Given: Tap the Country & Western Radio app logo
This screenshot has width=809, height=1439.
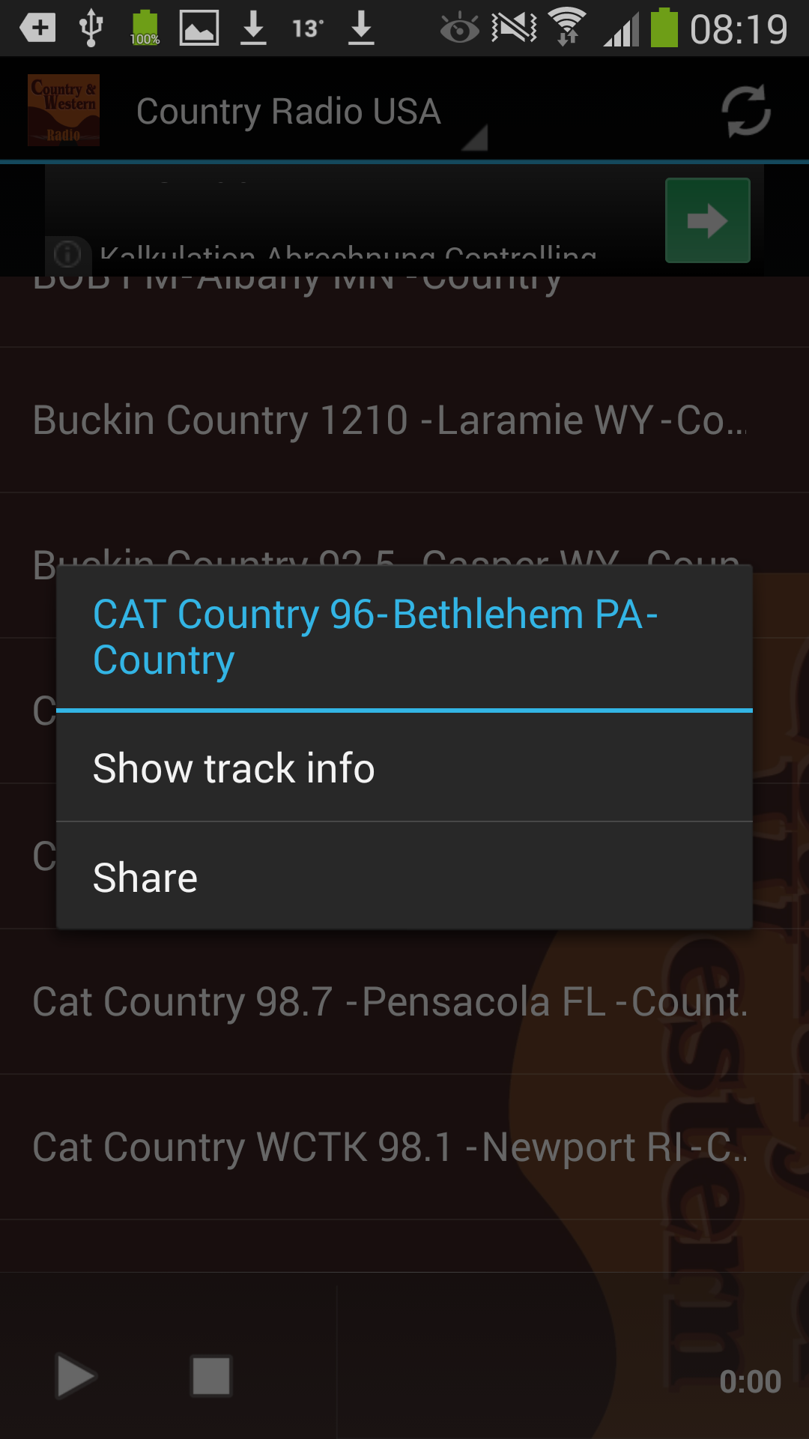Looking at the screenshot, I should click(64, 110).
